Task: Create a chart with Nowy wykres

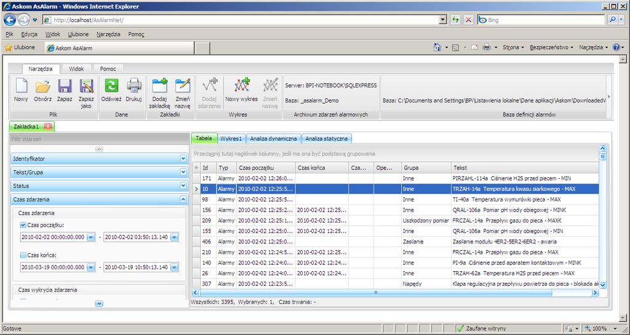Action: click(x=241, y=85)
